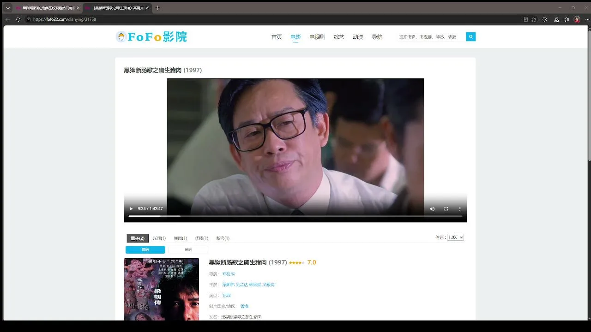591x332 pixels.
Task: Play the video
Action: pyautogui.click(x=131, y=209)
